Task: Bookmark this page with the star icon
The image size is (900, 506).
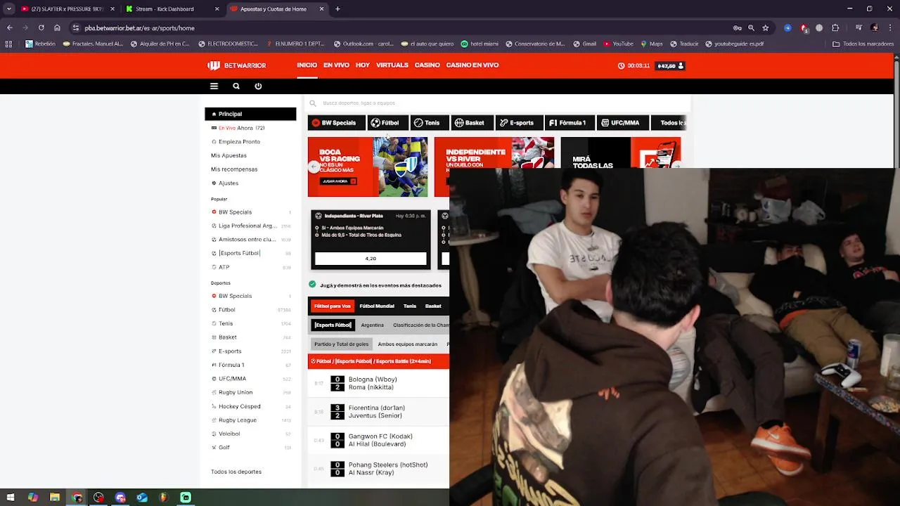Action: point(766,28)
